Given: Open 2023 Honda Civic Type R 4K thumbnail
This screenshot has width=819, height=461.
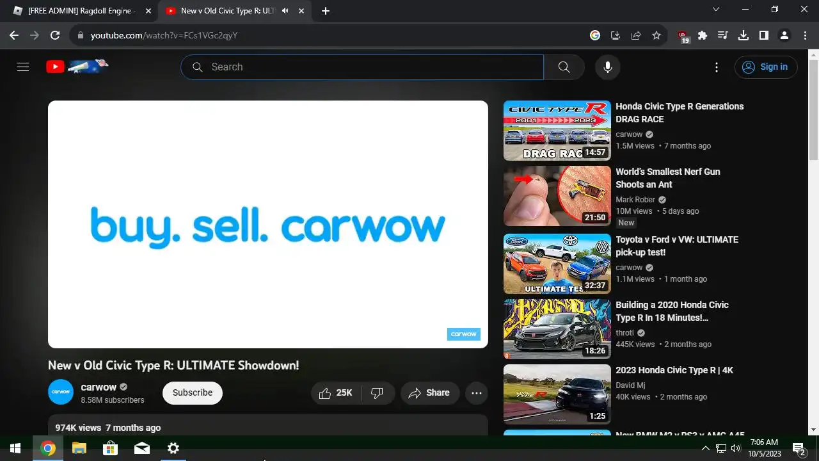Looking at the screenshot, I should pos(557,394).
